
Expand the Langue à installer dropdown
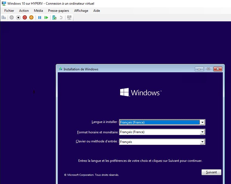[202, 122]
